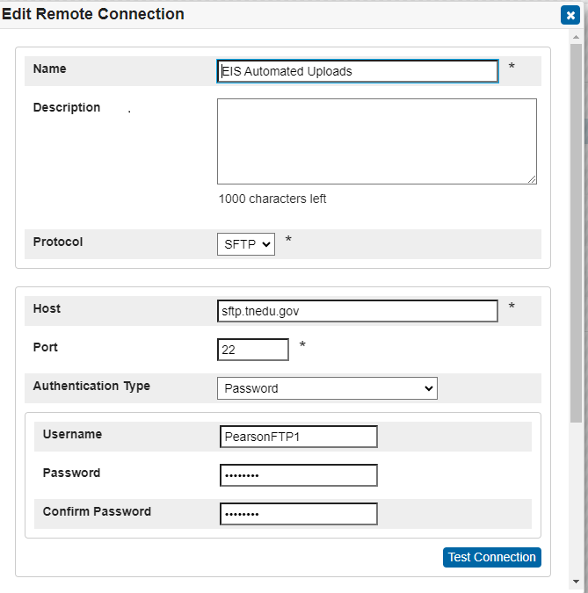The height and width of the screenshot is (593, 588).
Task: Click the Name field label
Action: 49,69
